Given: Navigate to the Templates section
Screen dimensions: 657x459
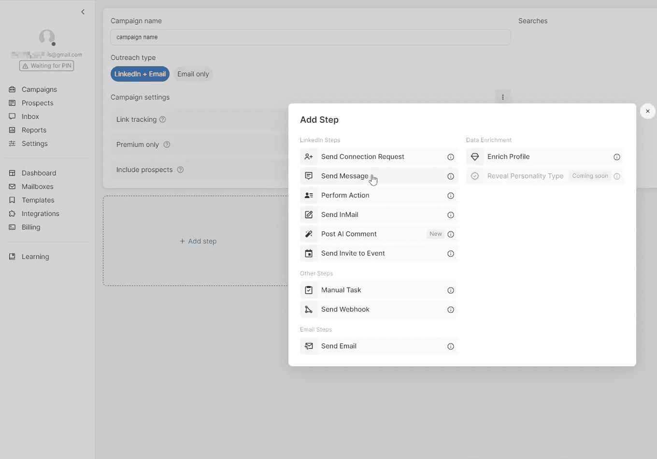Looking at the screenshot, I should tap(37, 200).
